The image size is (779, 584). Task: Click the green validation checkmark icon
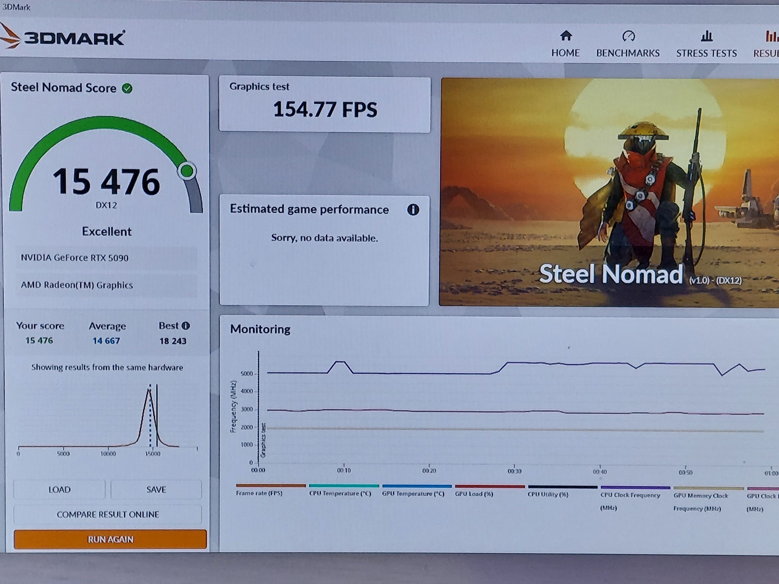click(x=127, y=89)
